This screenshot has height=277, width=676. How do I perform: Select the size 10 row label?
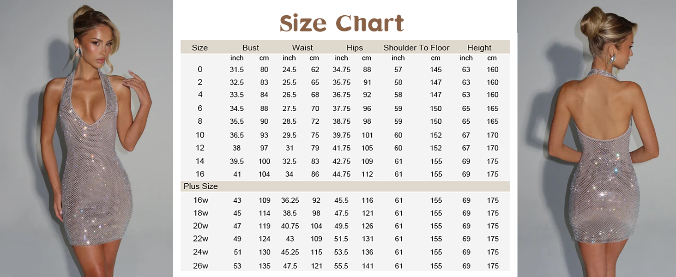200,135
